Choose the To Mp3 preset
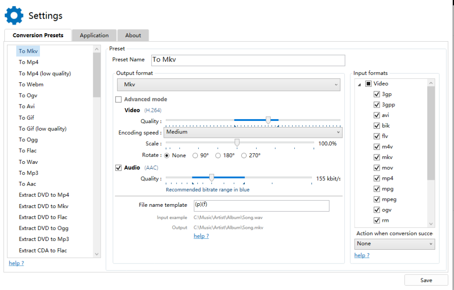This screenshot has width=454, height=290. (28, 173)
